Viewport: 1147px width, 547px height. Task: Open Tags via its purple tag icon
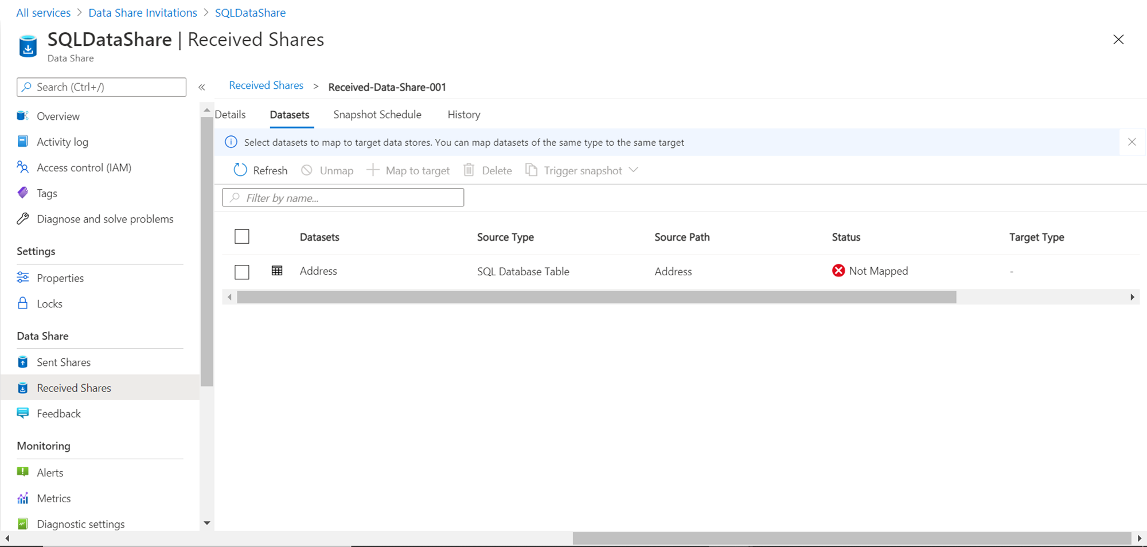23,193
